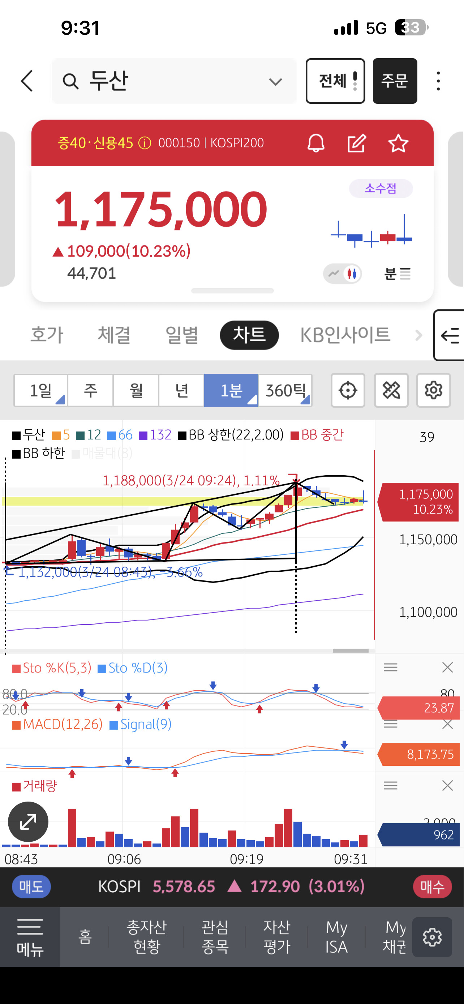
Task: Tap Stochastic panel reorder handle icon
Action: point(390,667)
